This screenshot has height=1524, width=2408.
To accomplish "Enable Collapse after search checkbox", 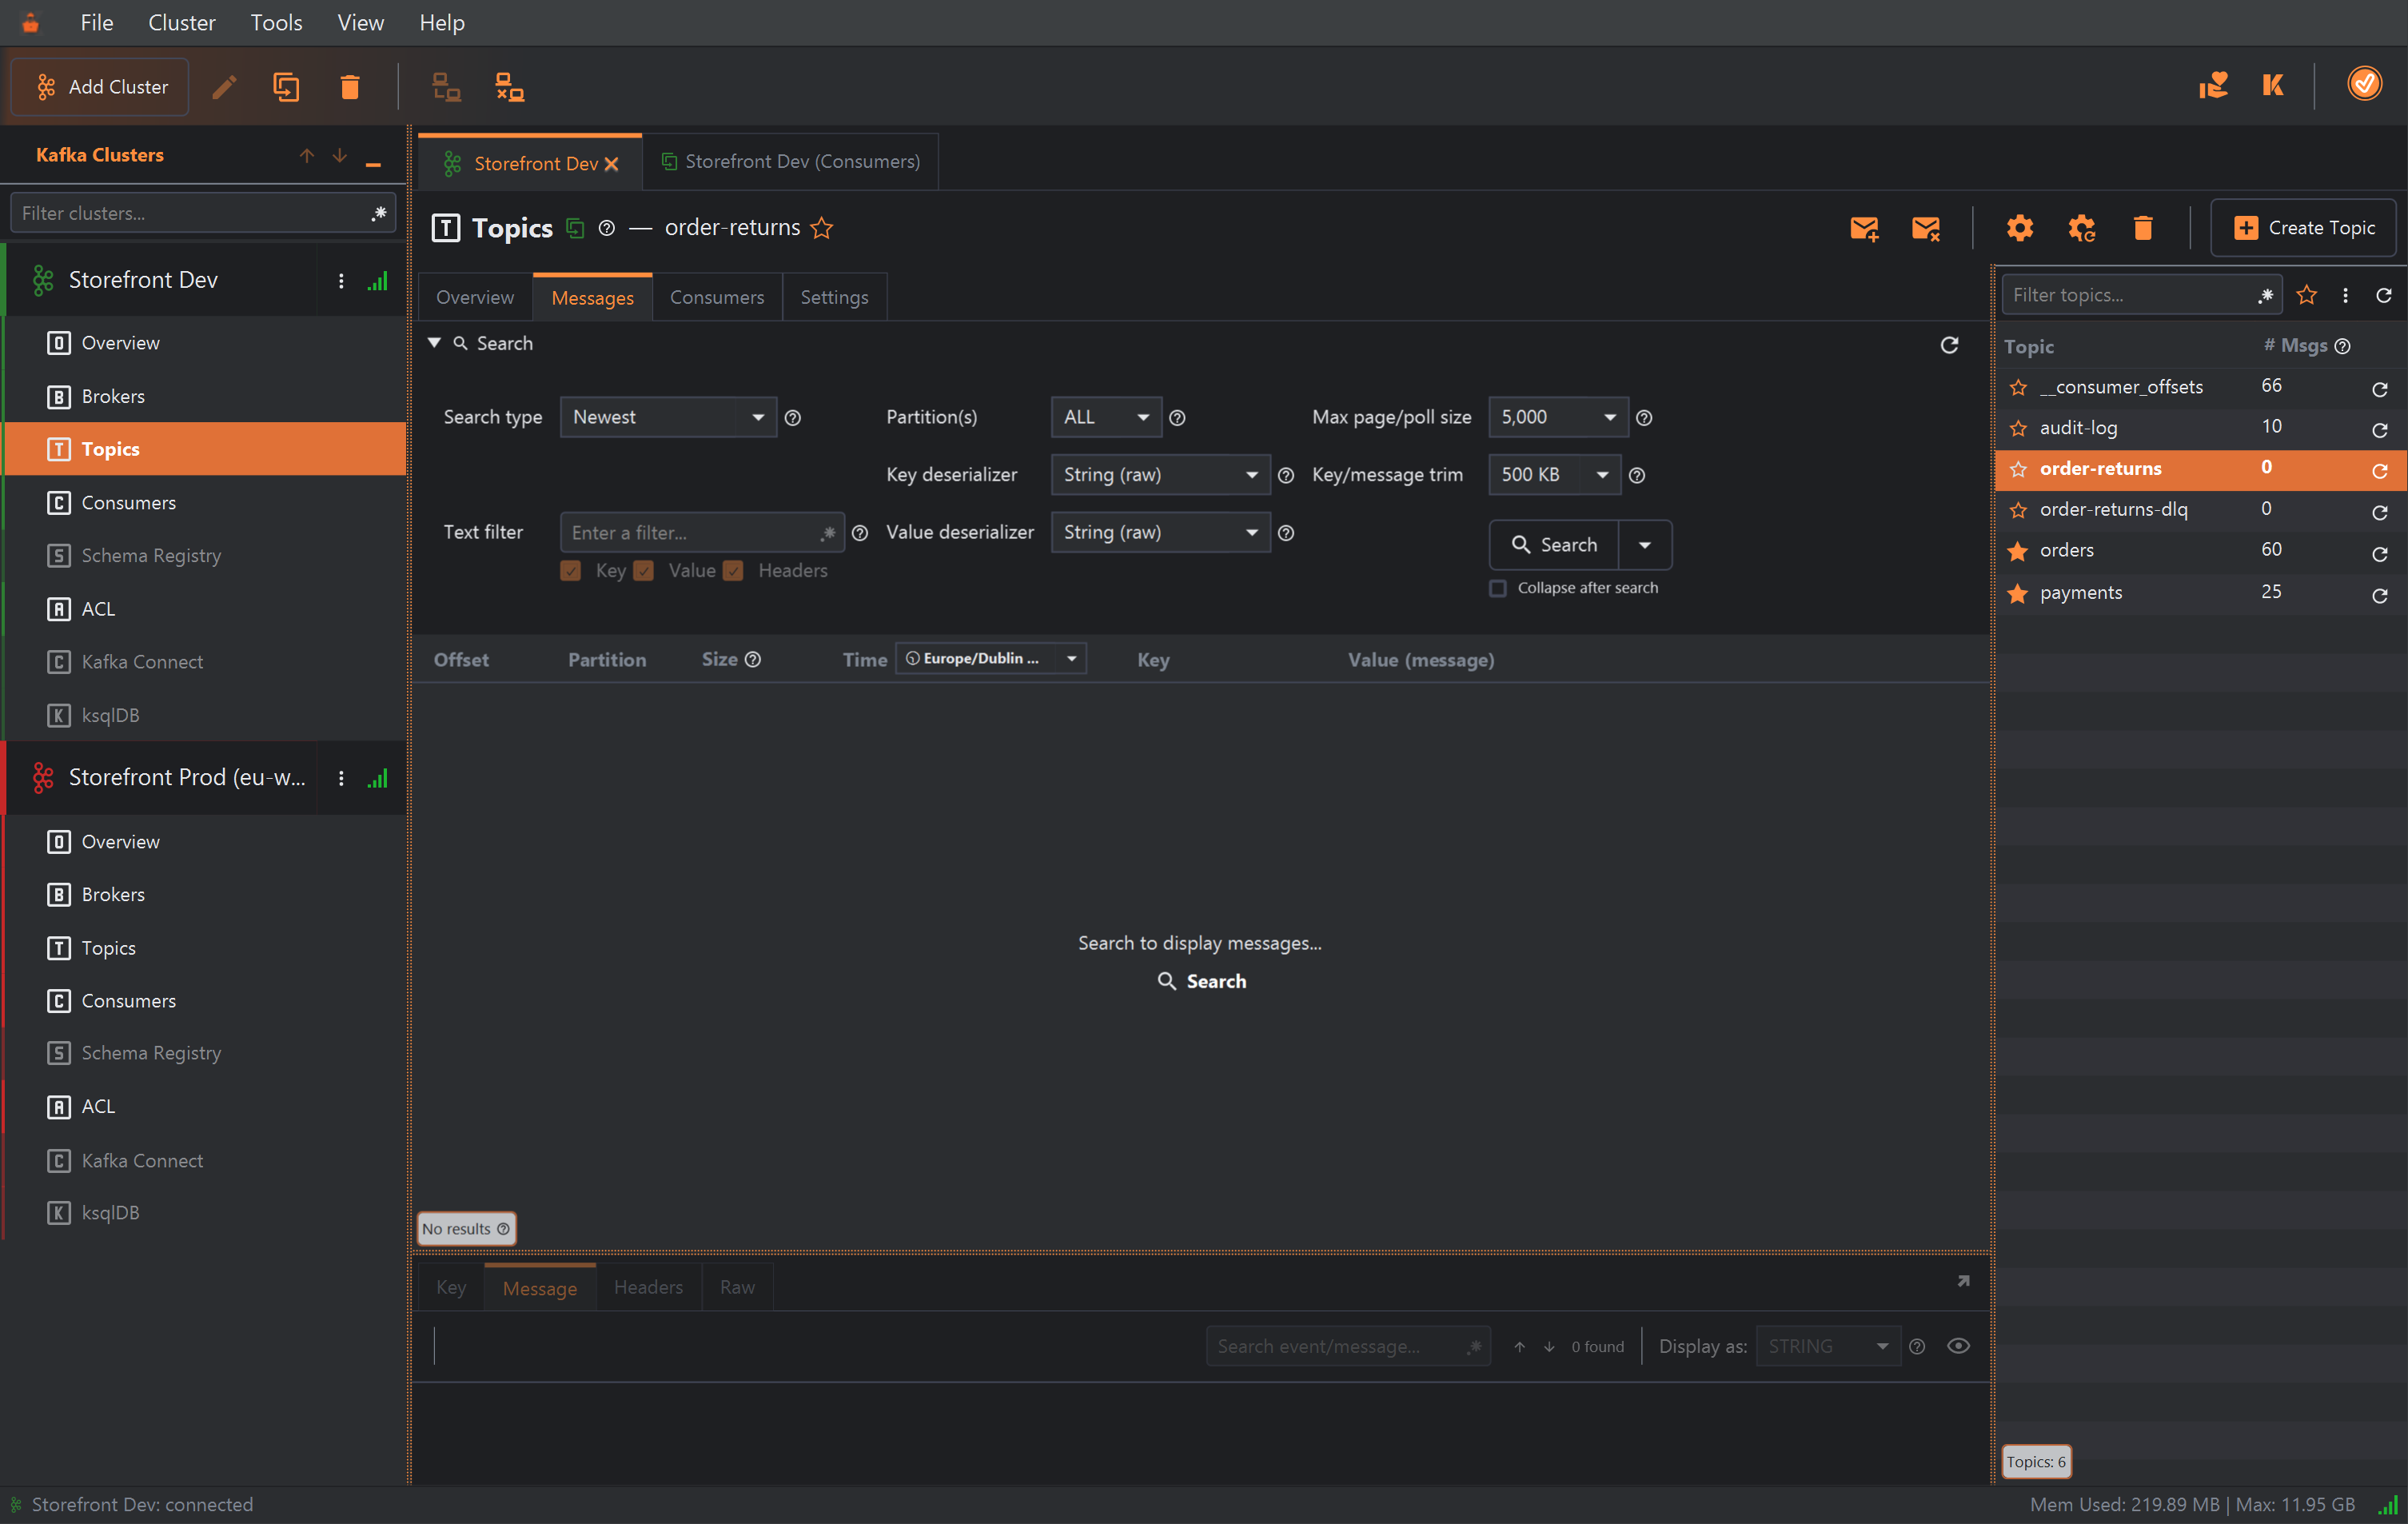I will tap(1497, 588).
